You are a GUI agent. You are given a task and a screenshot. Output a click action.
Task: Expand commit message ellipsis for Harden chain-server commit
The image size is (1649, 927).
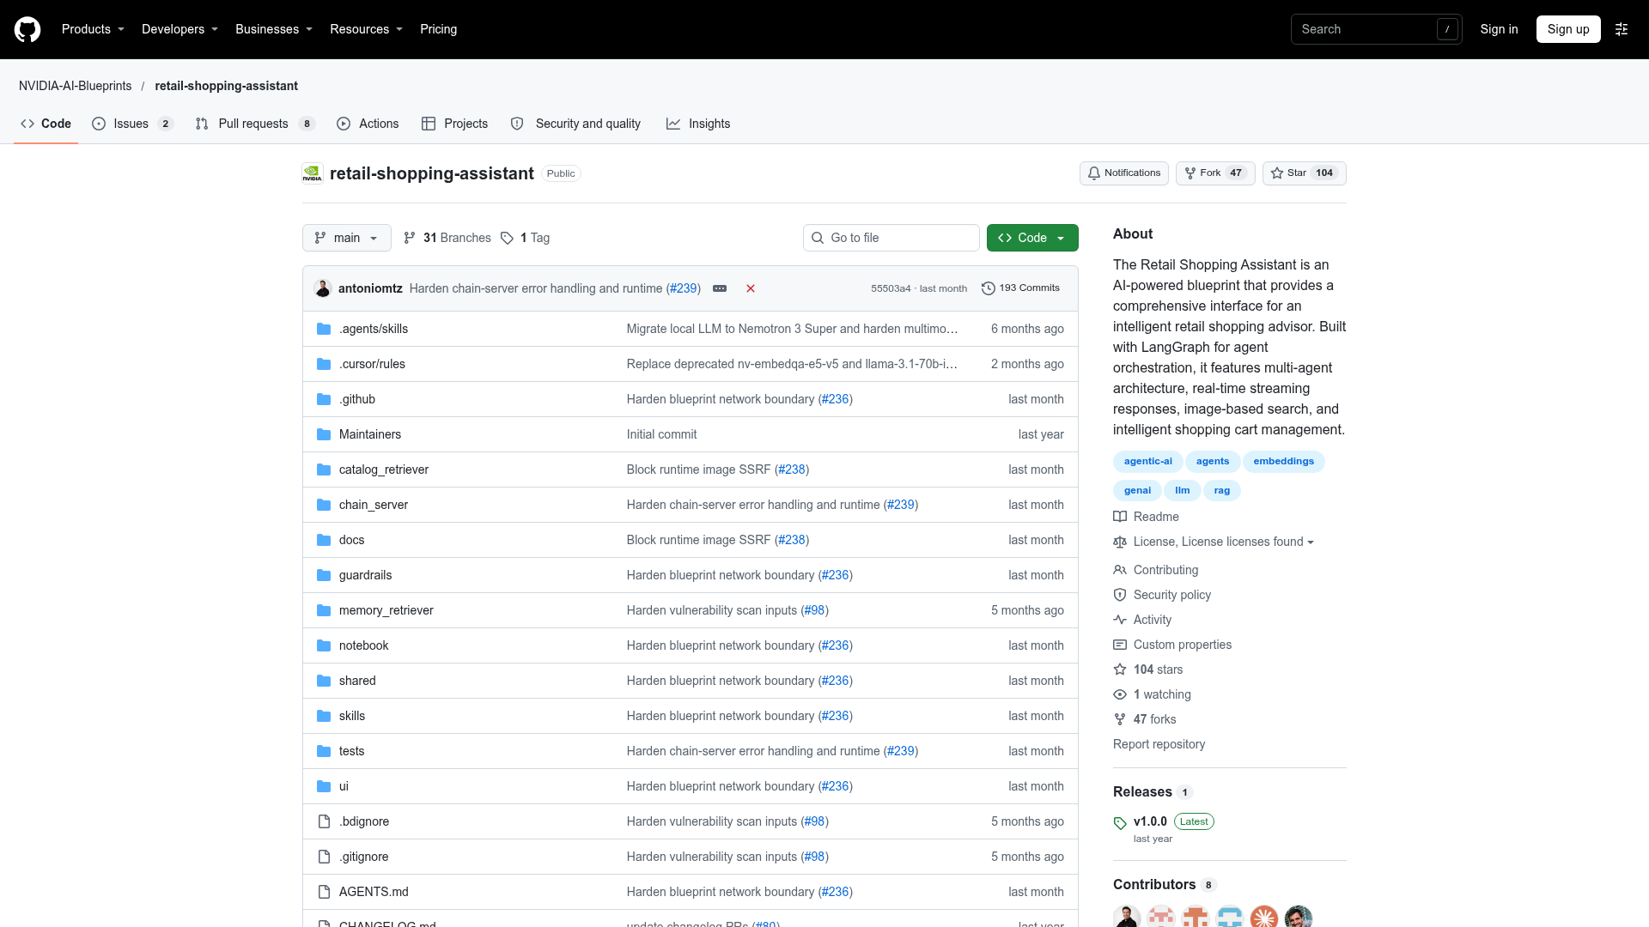[x=720, y=288]
